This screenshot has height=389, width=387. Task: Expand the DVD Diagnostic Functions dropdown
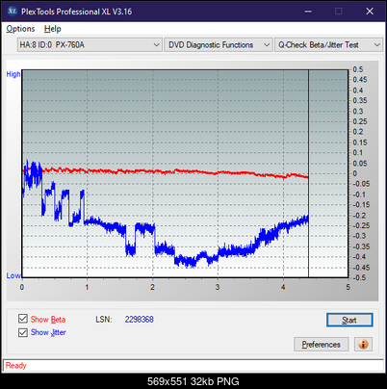click(219, 45)
